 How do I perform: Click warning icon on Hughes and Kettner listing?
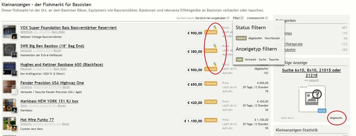point(215,64)
